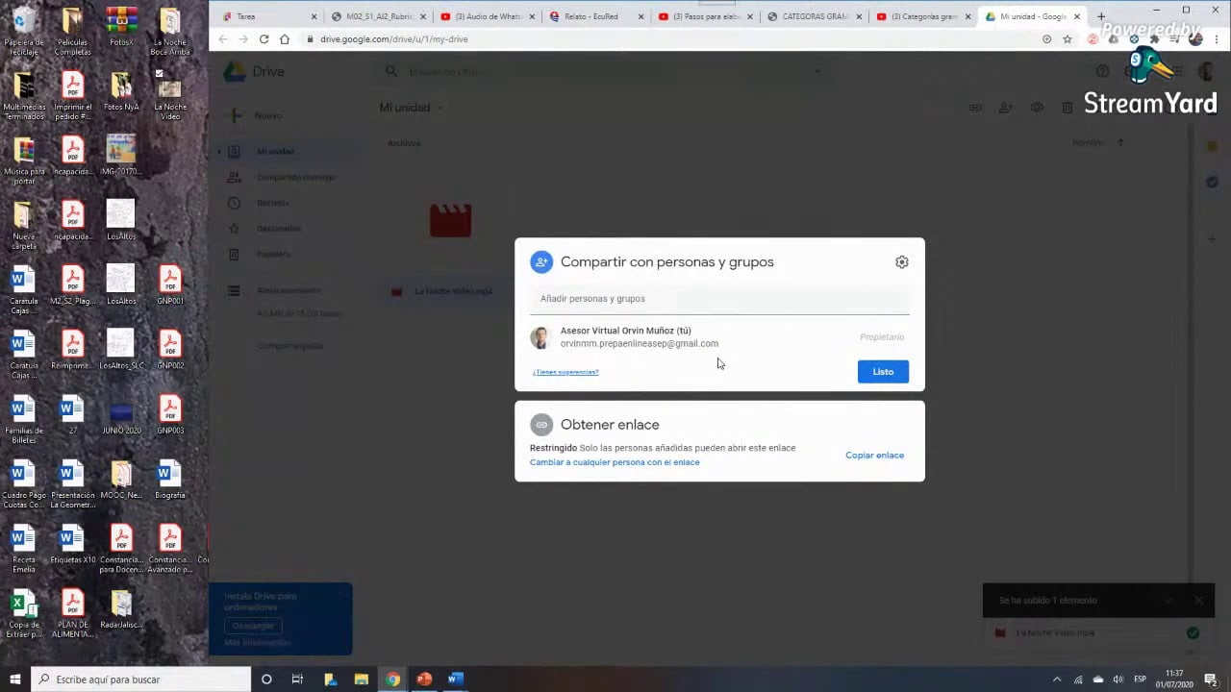
Task: Open File Explorer from taskbar
Action: tap(362, 680)
